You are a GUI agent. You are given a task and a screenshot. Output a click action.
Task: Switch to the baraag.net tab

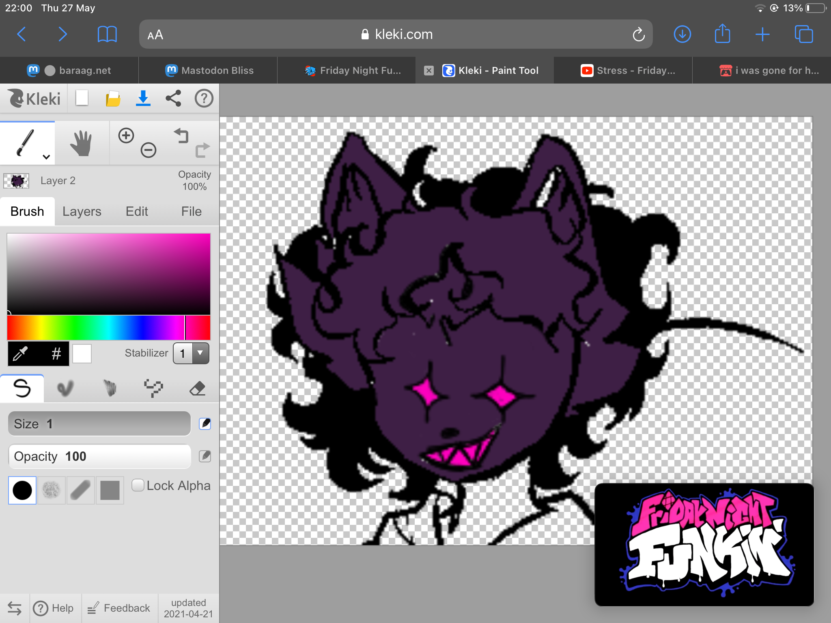69,71
